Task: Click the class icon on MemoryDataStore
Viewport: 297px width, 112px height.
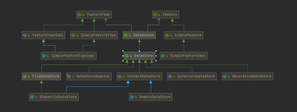Action: (132, 97)
